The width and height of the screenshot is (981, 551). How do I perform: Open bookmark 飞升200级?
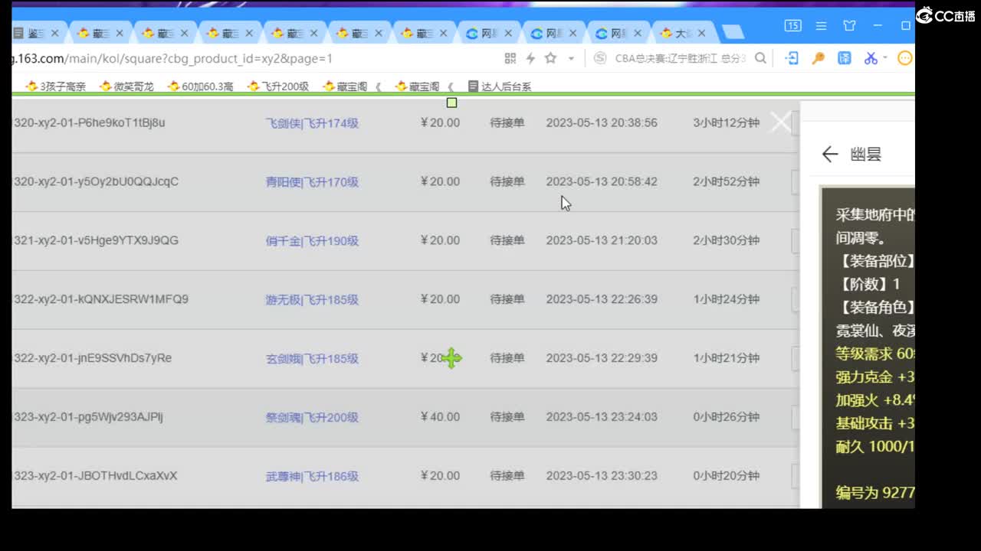278,86
